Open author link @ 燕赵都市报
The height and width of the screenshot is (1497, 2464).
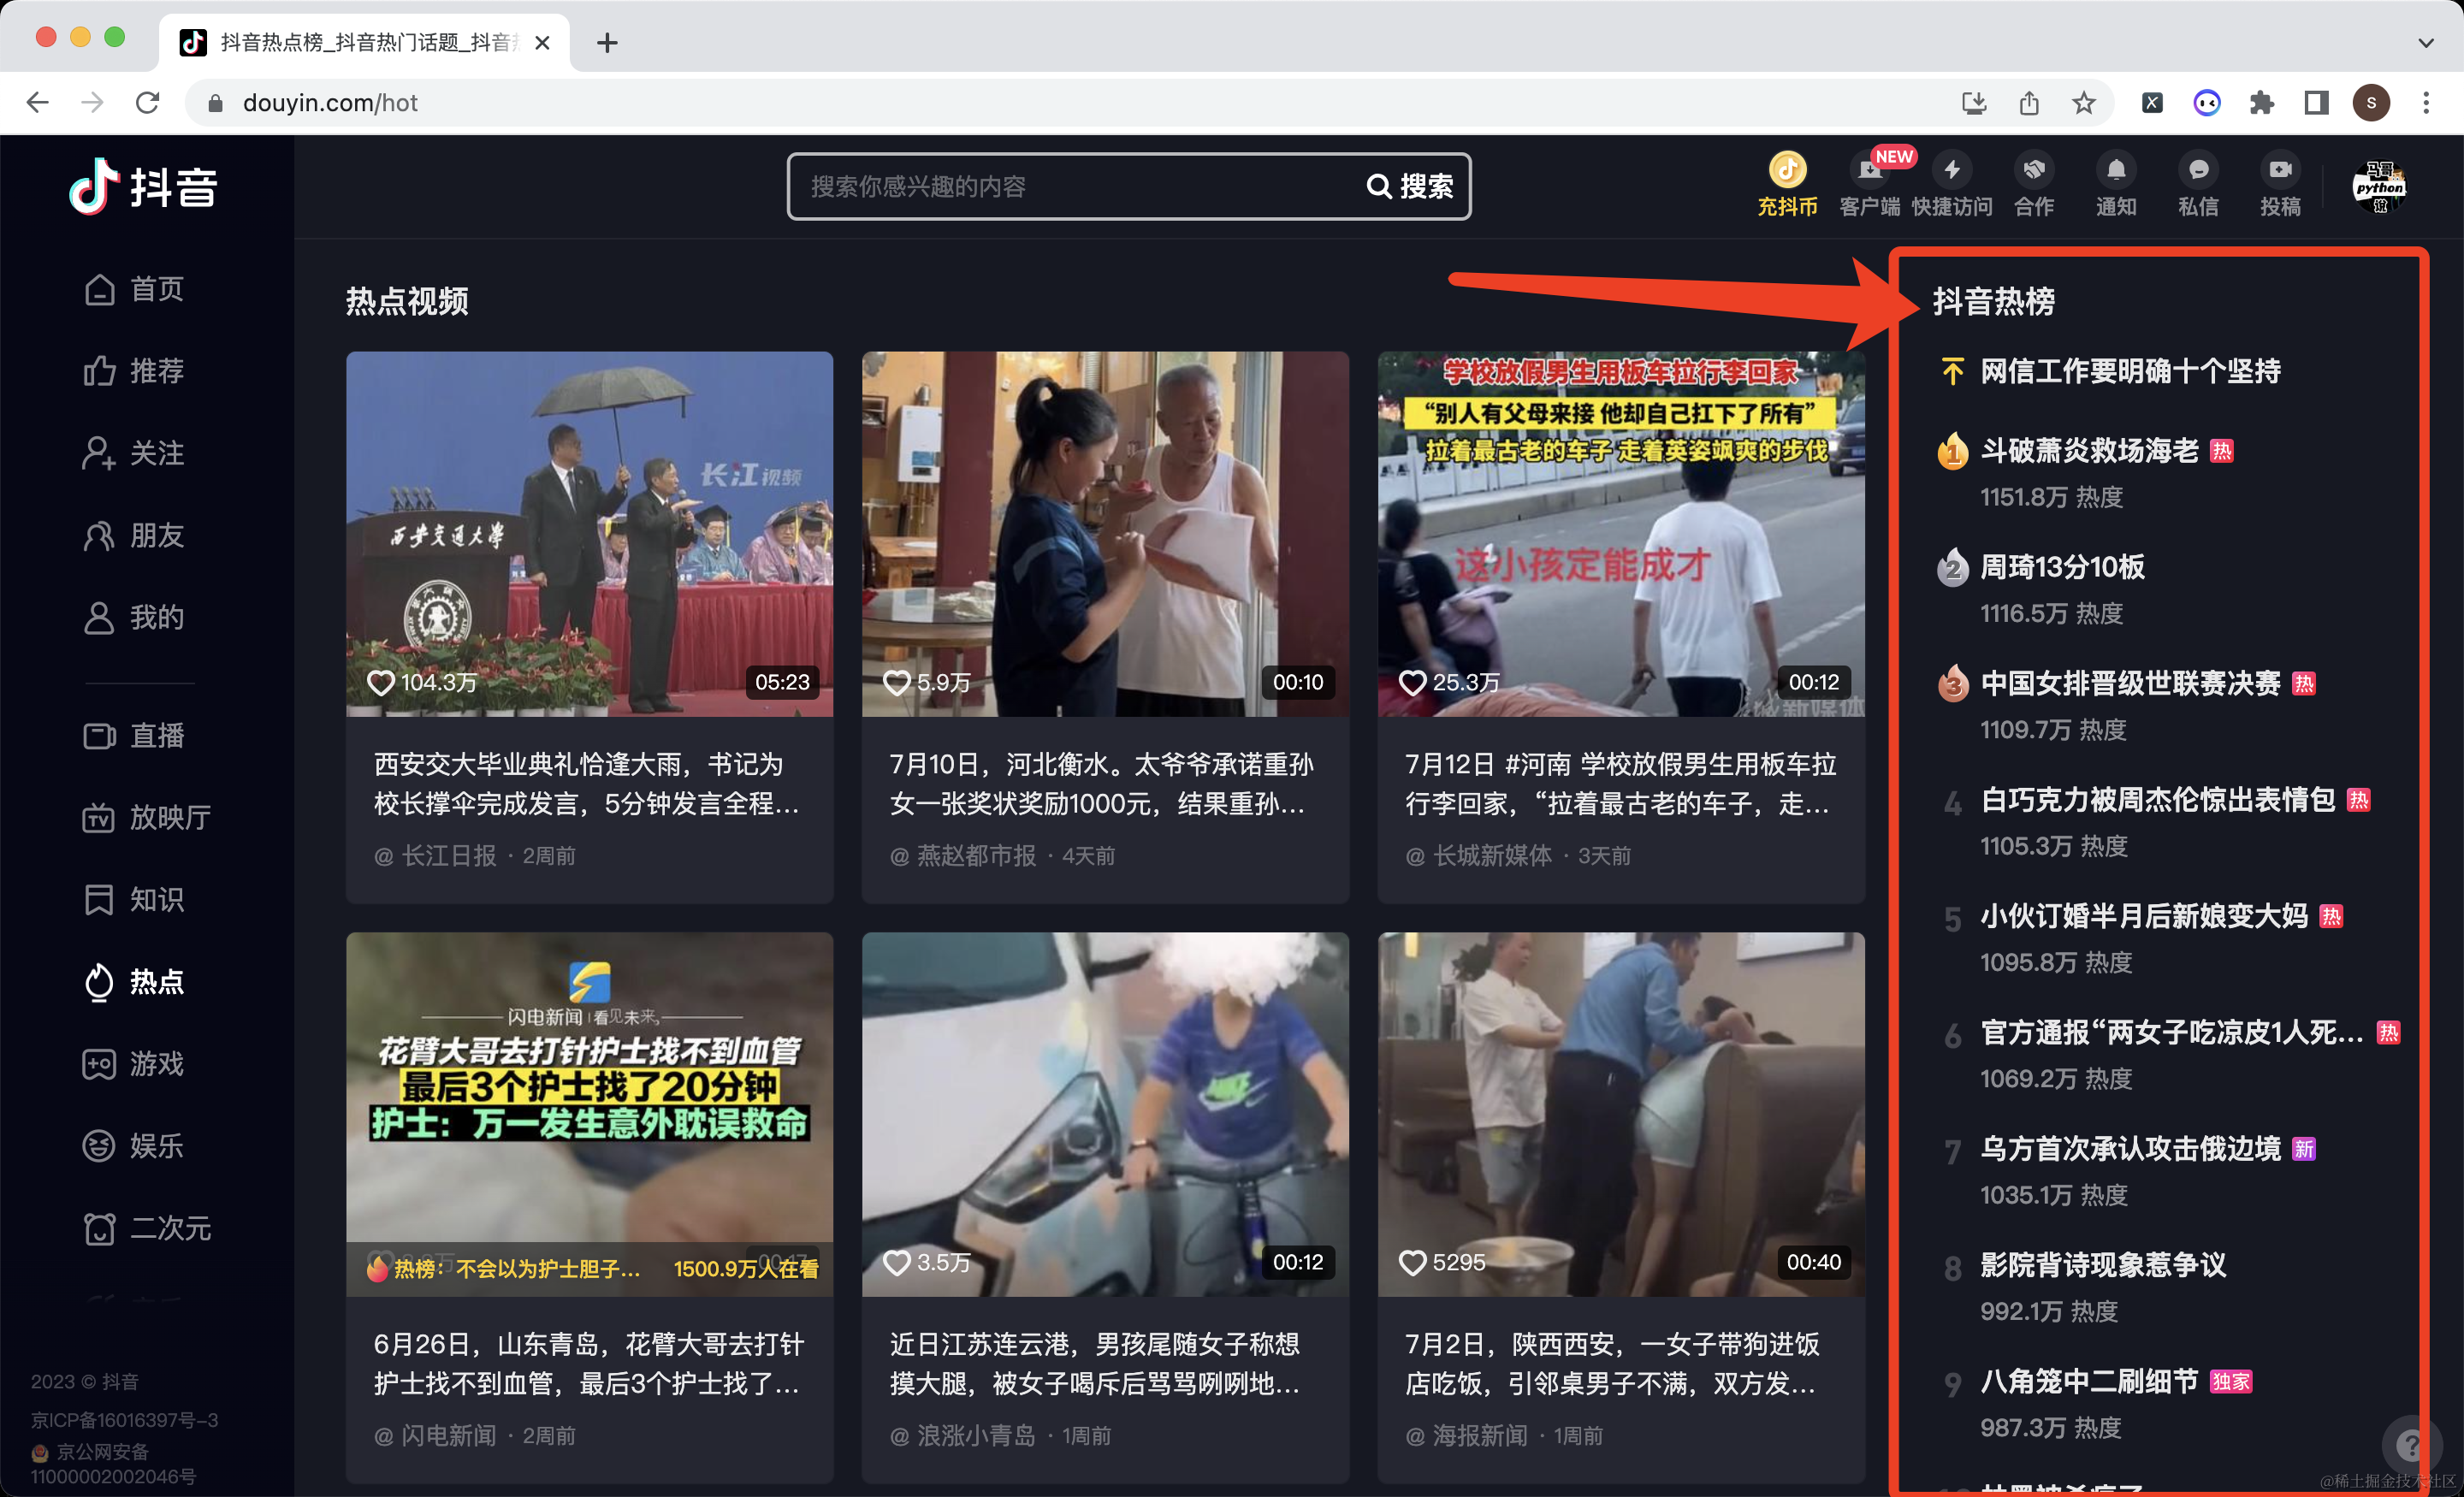[x=963, y=856]
